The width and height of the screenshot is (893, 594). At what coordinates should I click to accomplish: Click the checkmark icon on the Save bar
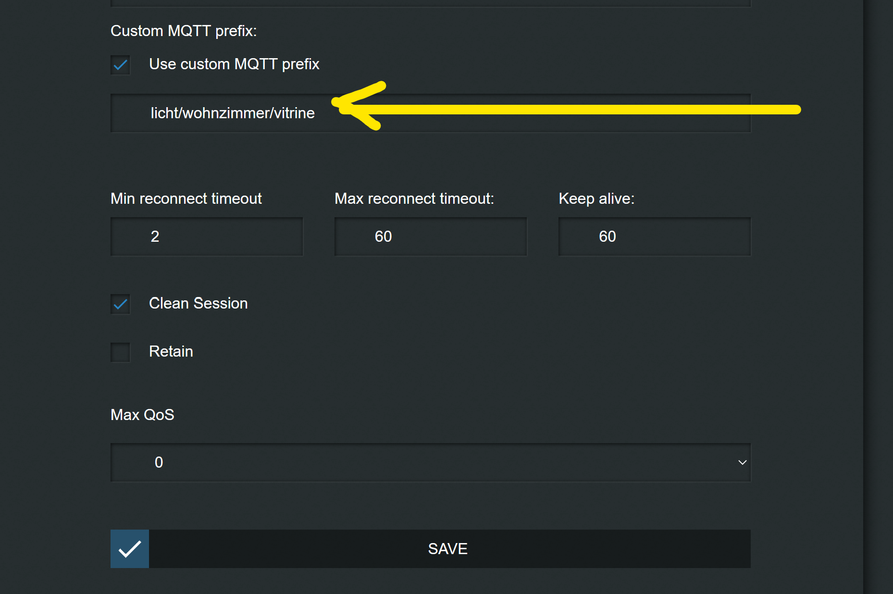click(x=130, y=549)
